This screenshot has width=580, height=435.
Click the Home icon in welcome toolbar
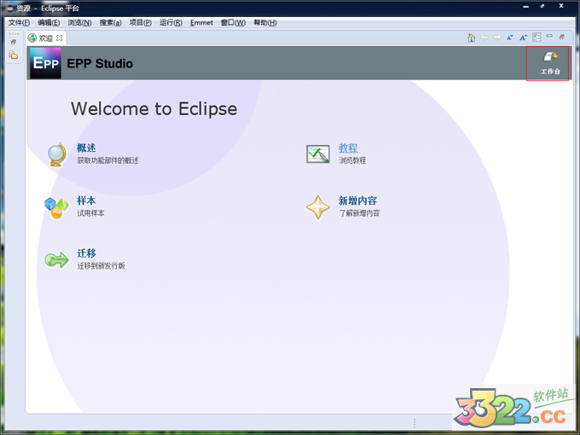(471, 38)
